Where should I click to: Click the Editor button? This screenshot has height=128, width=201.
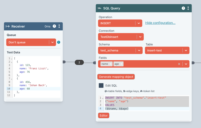tap(104, 115)
